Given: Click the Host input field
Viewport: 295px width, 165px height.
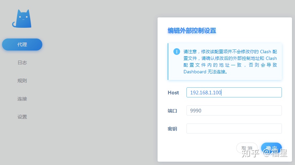Looking at the screenshot, I should pyautogui.click(x=234, y=92).
